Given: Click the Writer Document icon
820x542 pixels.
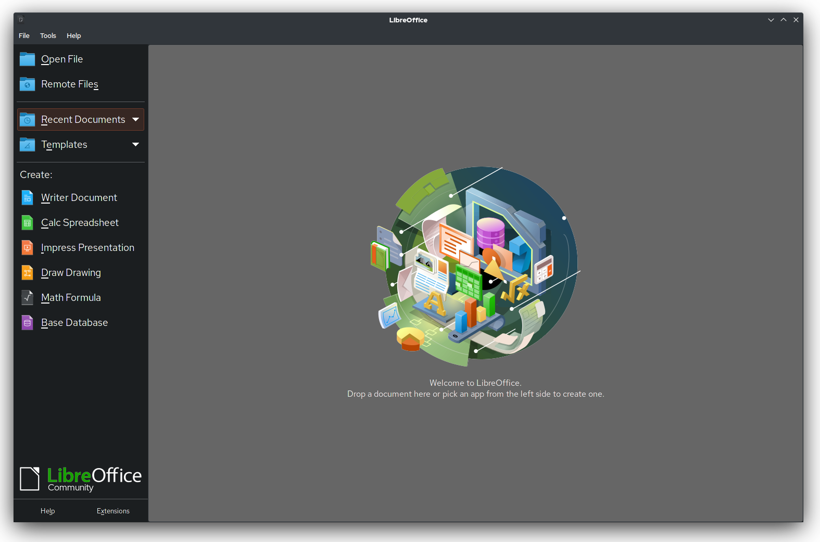Looking at the screenshot, I should pos(28,198).
